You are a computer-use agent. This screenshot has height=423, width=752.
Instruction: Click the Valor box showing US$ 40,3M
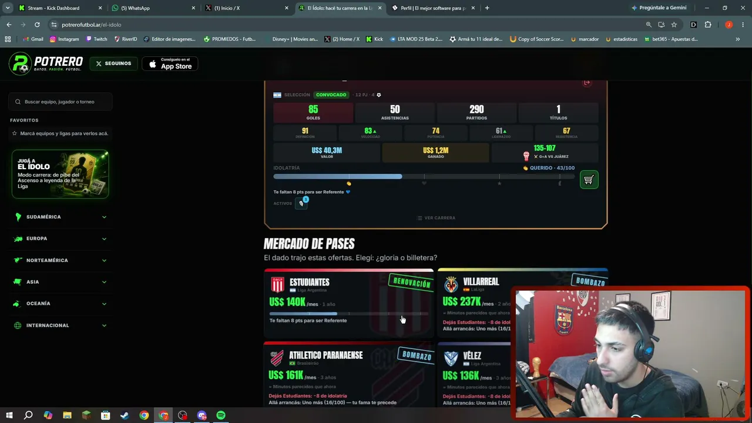327,152
